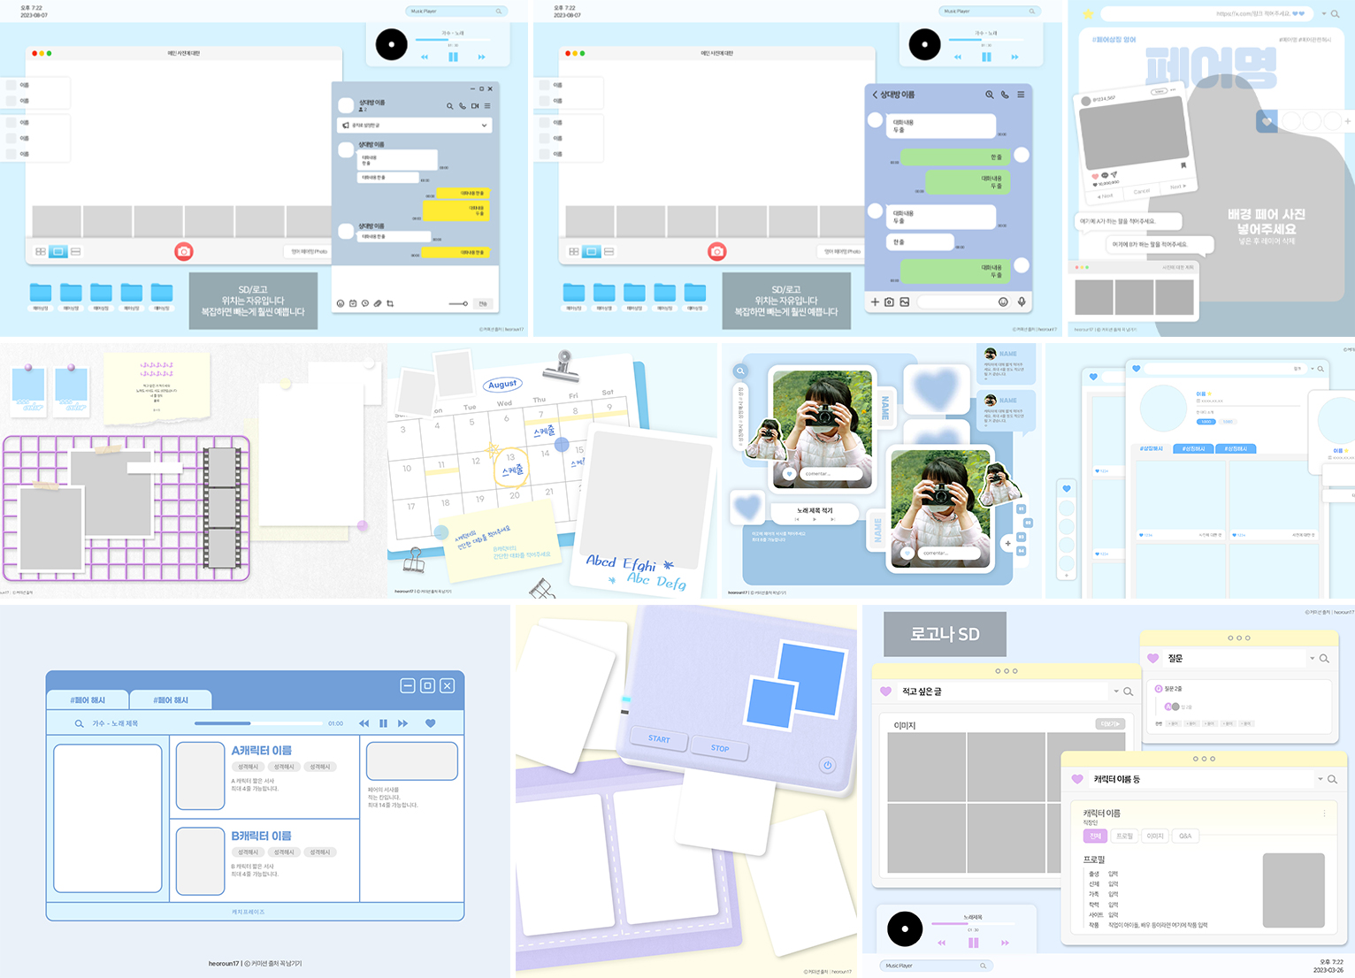Toggle blue heart in 가수 - 노래 제목 bar
Image resolution: width=1355 pixels, height=978 pixels.
coord(431,723)
